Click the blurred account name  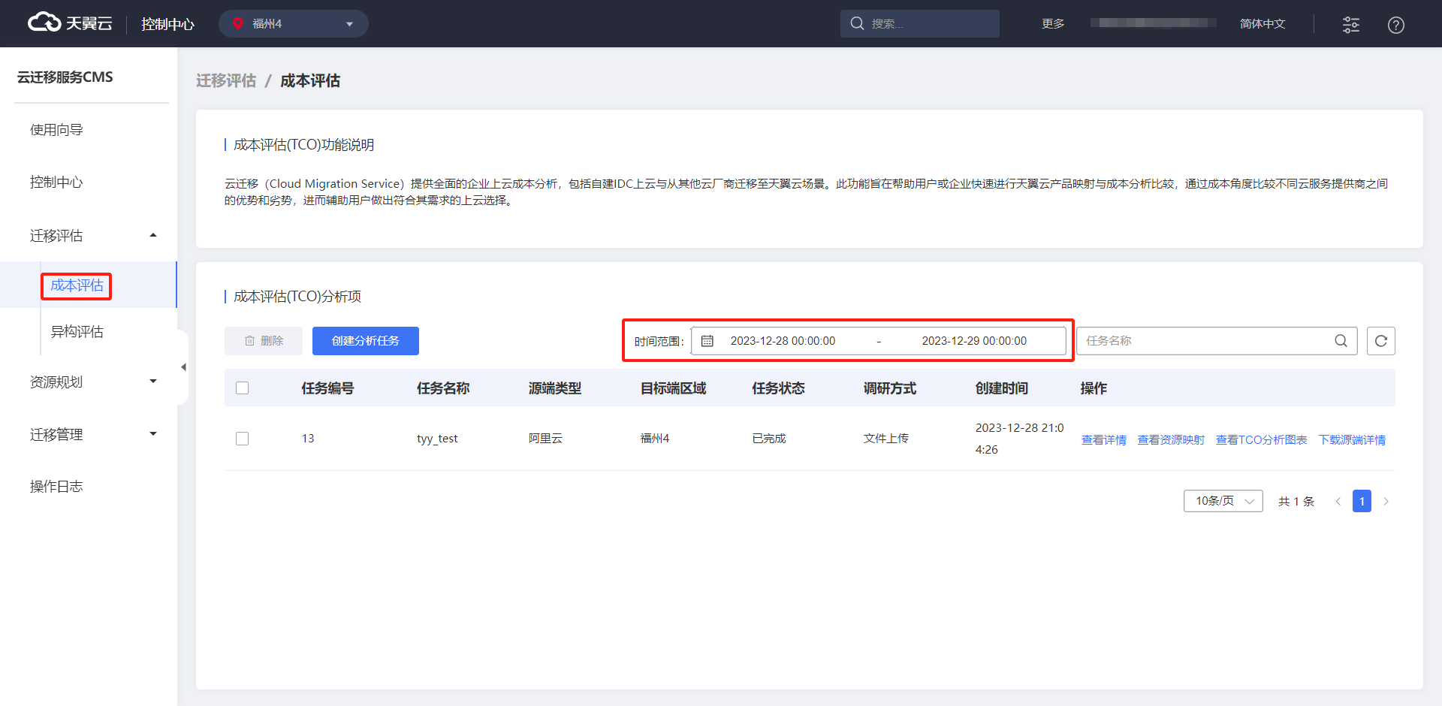(1153, 23)
